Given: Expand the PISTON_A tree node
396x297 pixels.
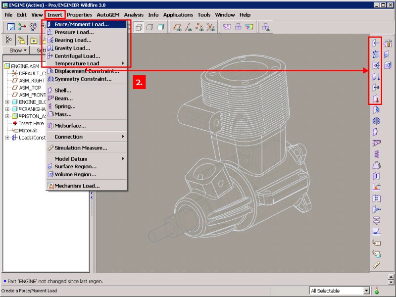Looking at the screenshot, I should point(7,116).
